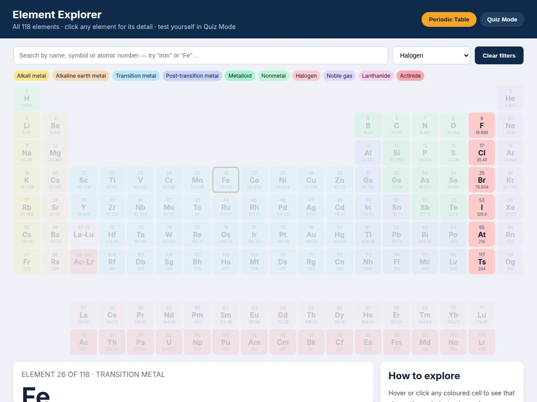The width and height of the screenshot is (537, 402).
Task: Open the Uranium (U) element cell
Action: (169, 342)
